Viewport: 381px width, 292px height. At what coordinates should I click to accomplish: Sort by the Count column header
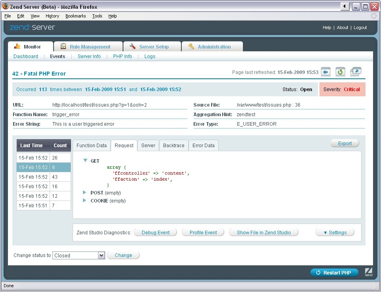[60, 145]
